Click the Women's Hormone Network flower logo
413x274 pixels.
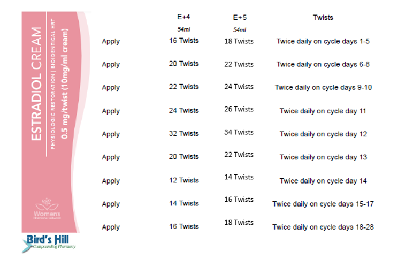coord(47,208)
